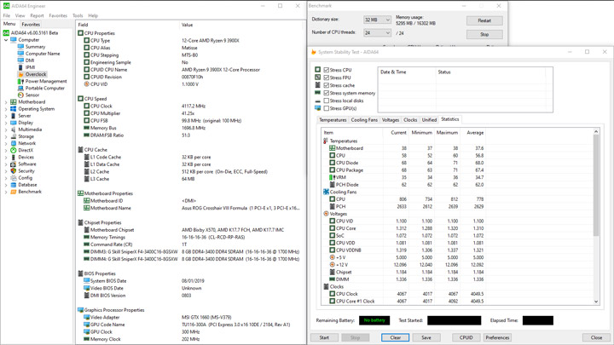The image size is (614, 345).
Task: Open the Tools menu
Action: 78,15
